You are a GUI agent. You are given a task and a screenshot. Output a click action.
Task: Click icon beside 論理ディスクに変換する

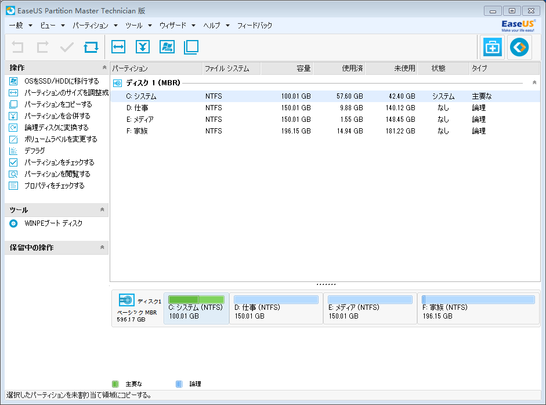[13, 128]
